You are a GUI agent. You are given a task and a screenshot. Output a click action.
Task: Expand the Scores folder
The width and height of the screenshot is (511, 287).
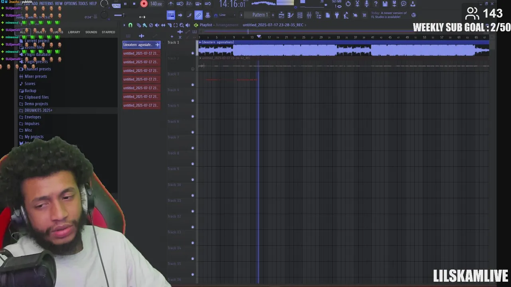pyautogui.click(x=30, y=84)
